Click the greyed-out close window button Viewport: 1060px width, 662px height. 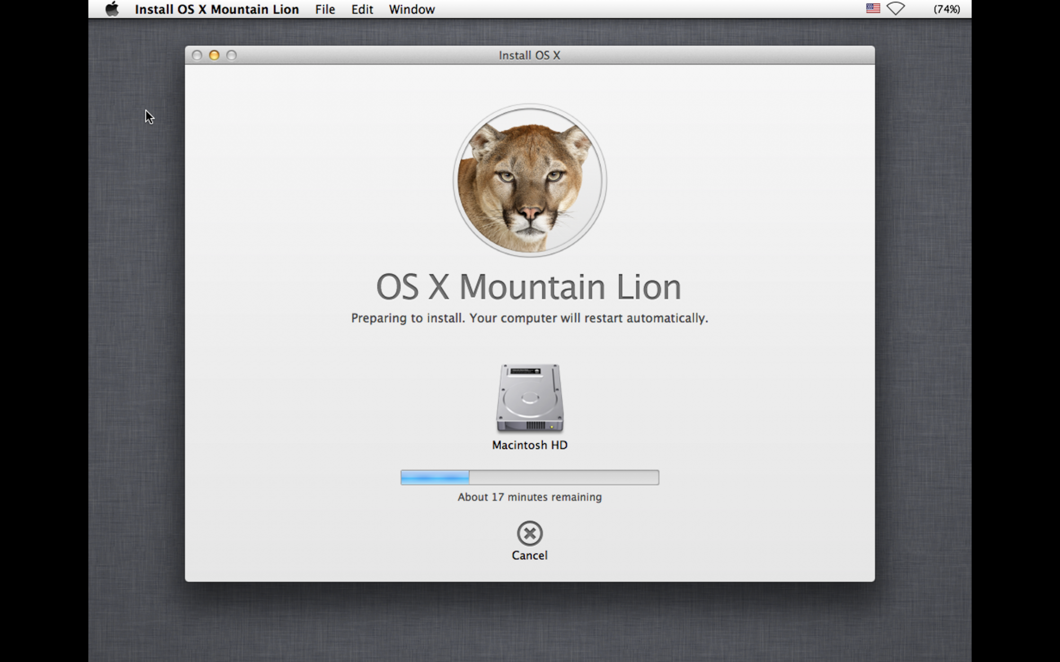pos(197,55)
